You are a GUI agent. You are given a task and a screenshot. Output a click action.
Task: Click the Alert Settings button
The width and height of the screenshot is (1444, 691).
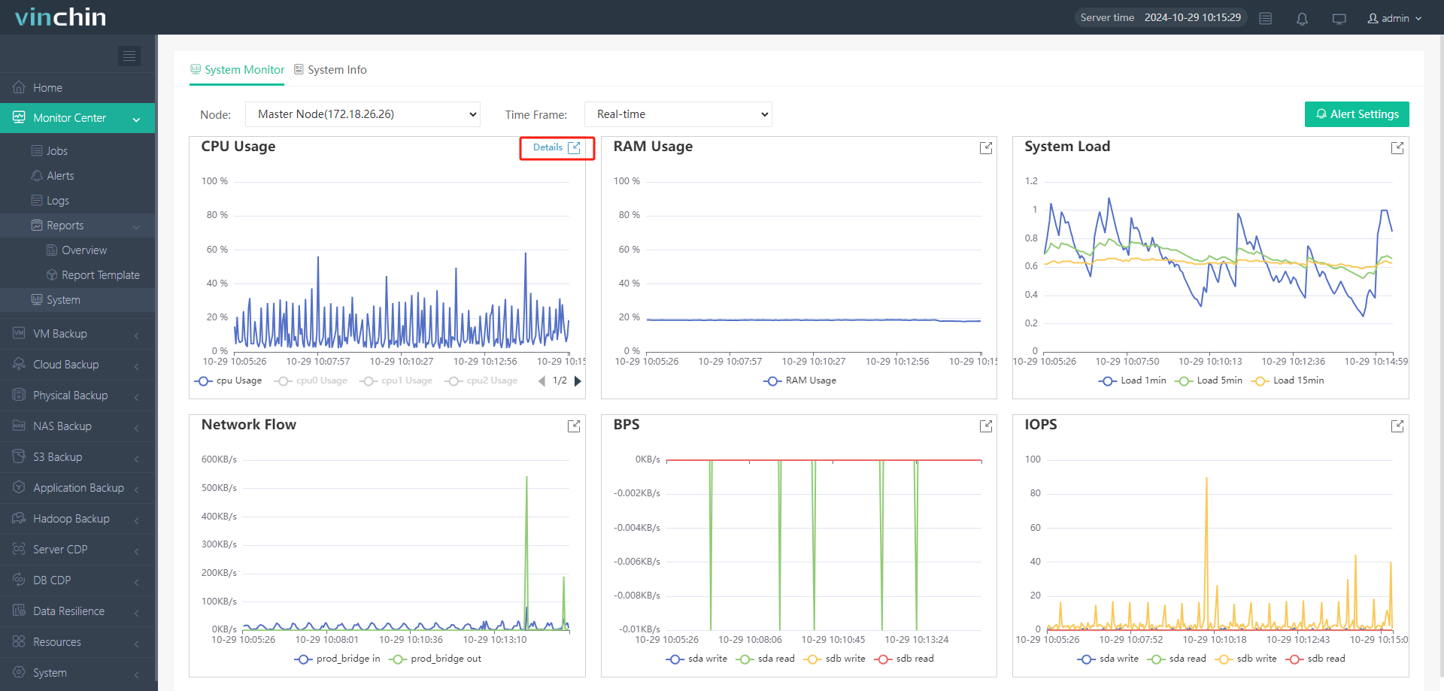[x=1356, y=114]
